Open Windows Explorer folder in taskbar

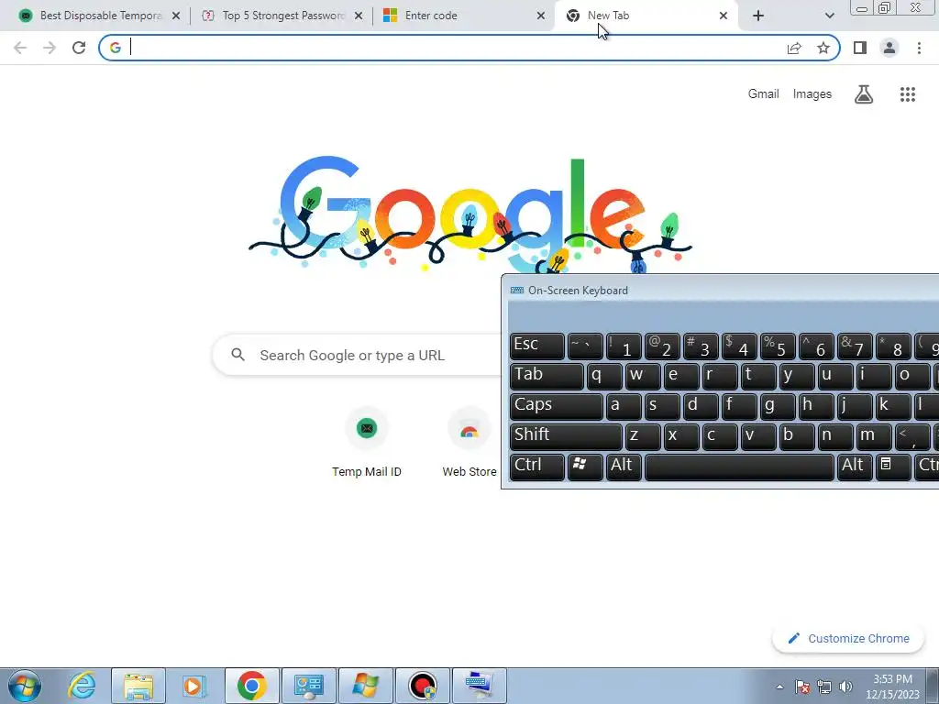138,686
